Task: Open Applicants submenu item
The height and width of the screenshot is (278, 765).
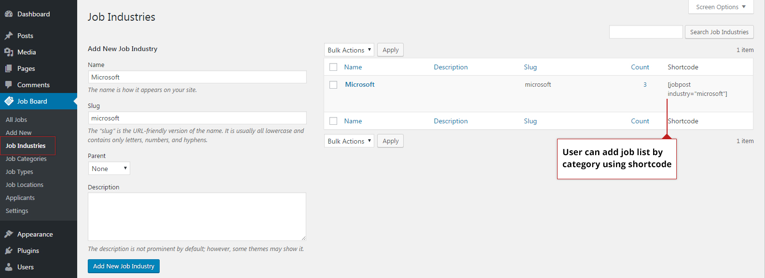Action: coord(20,198)
